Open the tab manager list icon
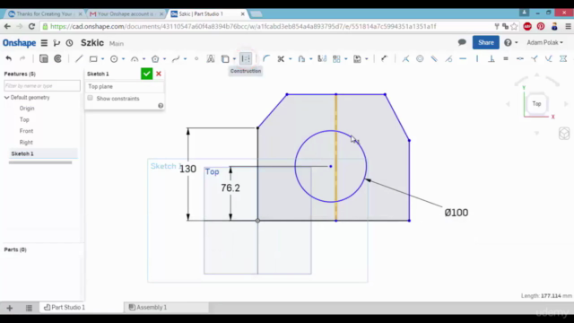The width and height of the screenshot is (574, 323). coord(29,308)
